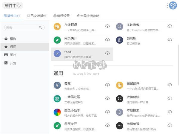Open the 密码管理 plugin title
Image resolution: width=179 pixels, height=134 pixels.
133,124
